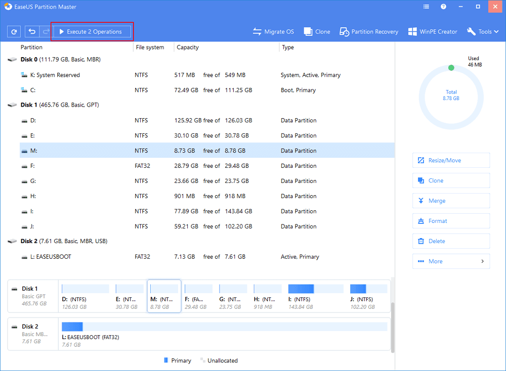This screenshot has height=371, width=506.
Task: Click the EaseUS logo in the title bar
Action: pos(8,7)
